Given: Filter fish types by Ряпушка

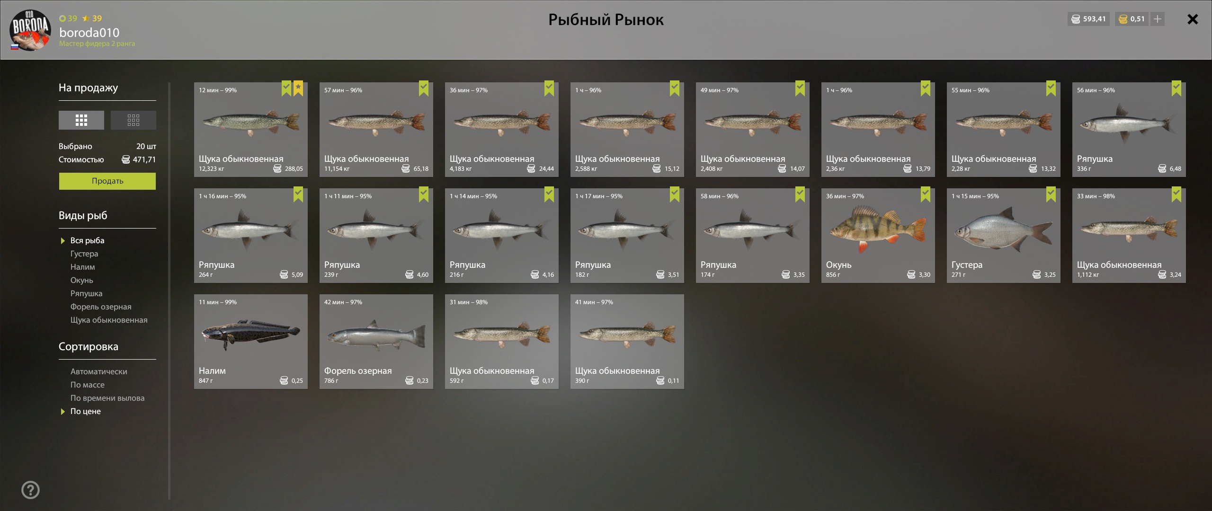Looking at the screenshot, I should (x=86, y=293).
